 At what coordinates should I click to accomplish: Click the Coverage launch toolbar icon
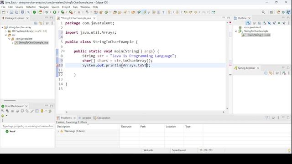(63, 12)
